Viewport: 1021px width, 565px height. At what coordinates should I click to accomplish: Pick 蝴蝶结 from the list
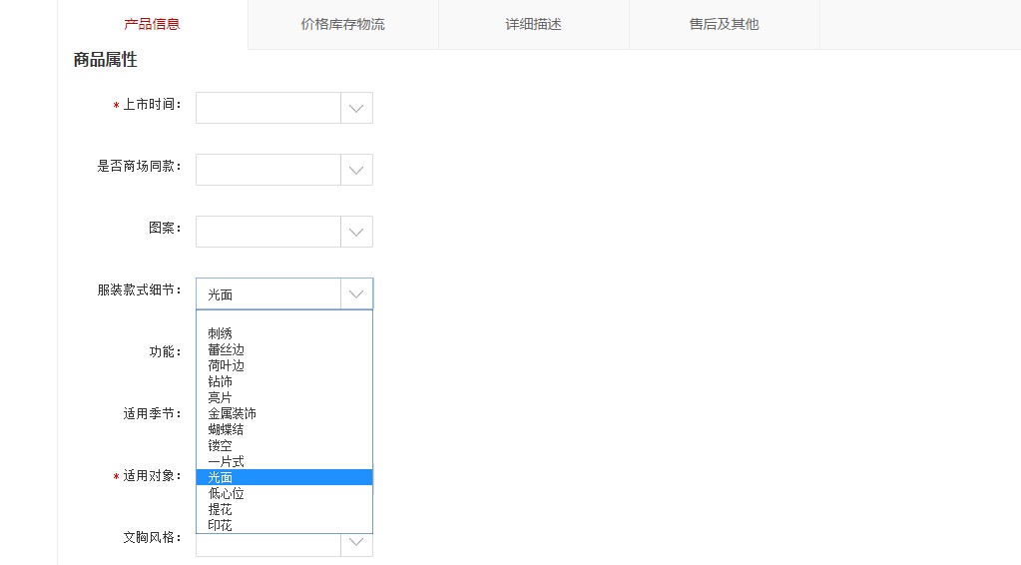284,429
